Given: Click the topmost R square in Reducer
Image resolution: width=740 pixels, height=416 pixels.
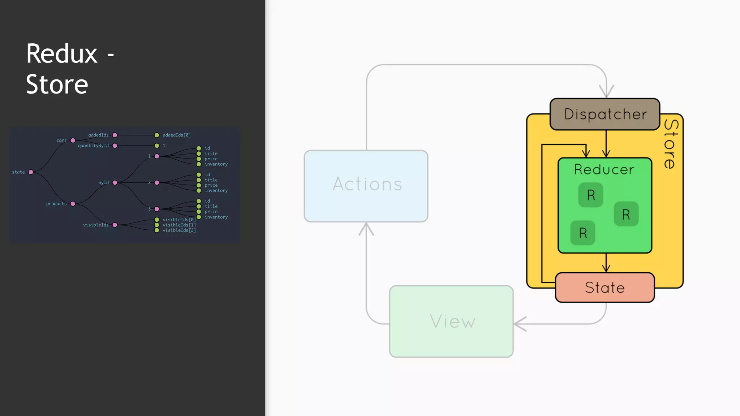Looking at the screenshot, I should coord(591,195).
